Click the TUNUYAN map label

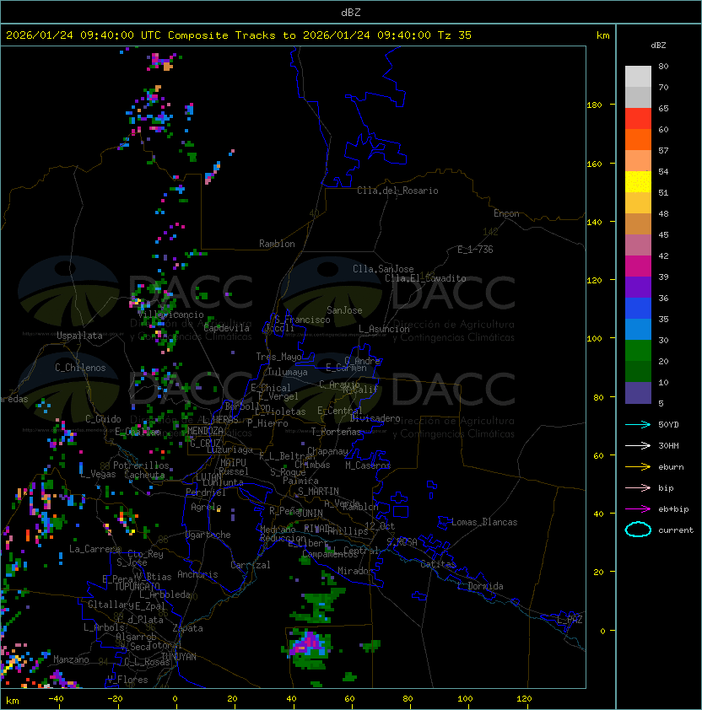pyautogui.click(x=179, y=657)
